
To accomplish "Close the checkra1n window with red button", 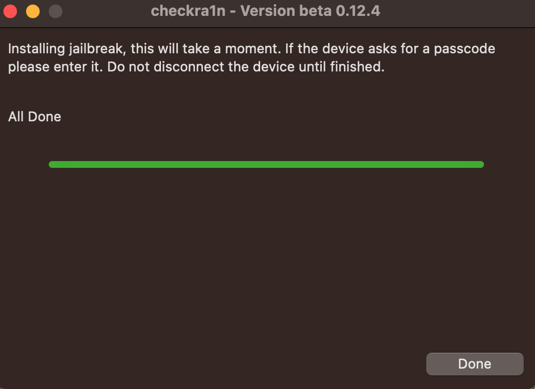I will 11,11.
